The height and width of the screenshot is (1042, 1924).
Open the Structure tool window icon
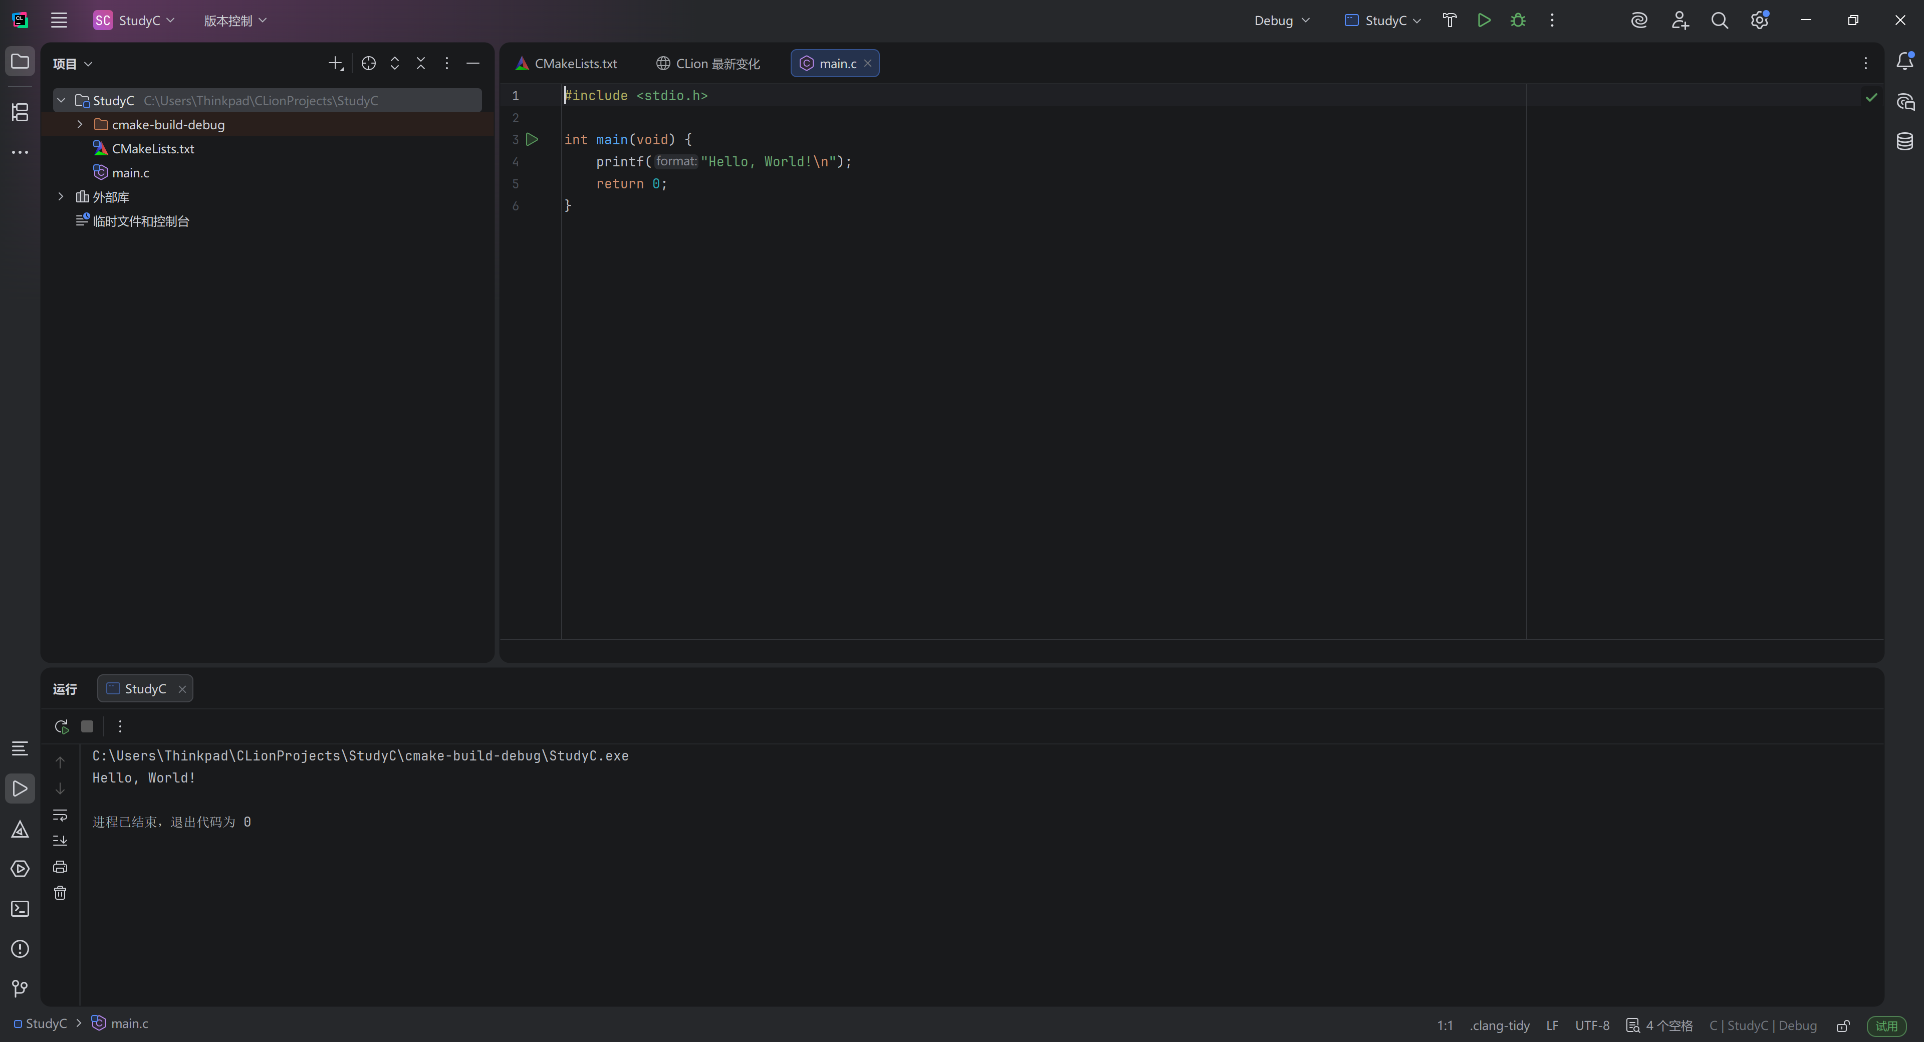tap(20, 112)
